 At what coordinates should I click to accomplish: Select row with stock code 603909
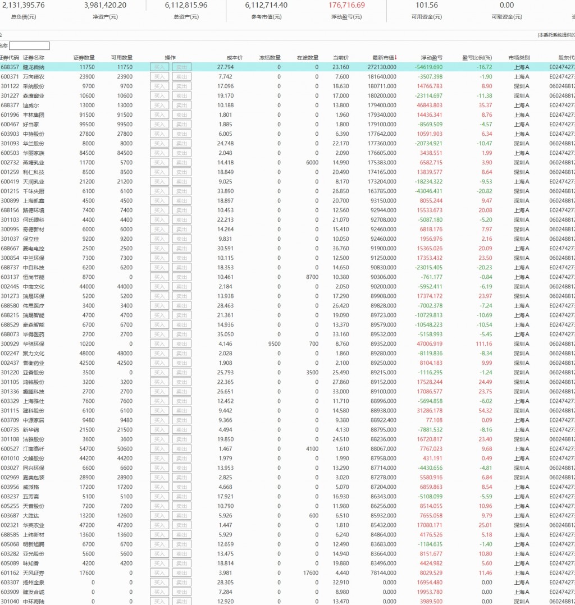pyautogui.click(x=287, y=592)
